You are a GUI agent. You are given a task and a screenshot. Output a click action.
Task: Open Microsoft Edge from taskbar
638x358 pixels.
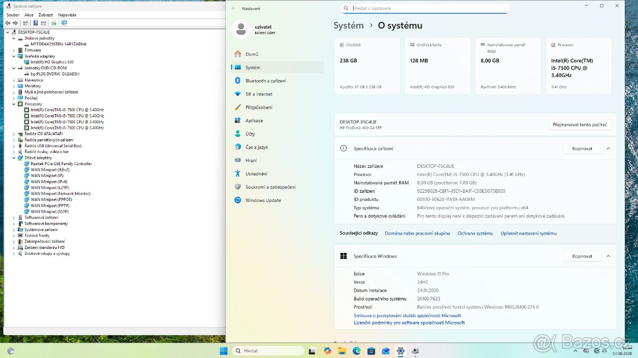357,351
